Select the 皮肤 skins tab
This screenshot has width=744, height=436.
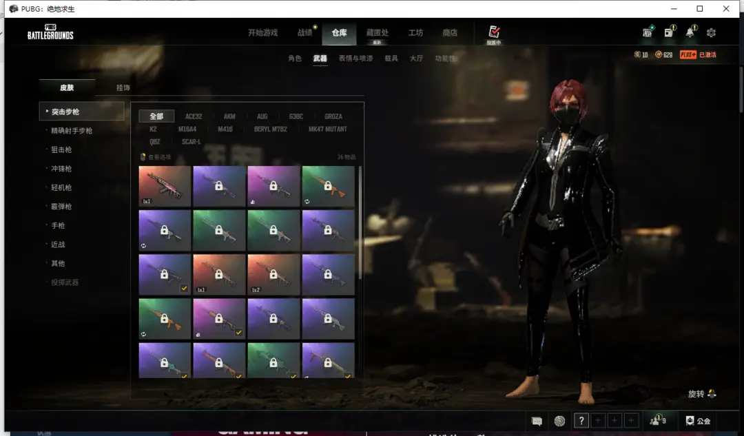point(67,87)
